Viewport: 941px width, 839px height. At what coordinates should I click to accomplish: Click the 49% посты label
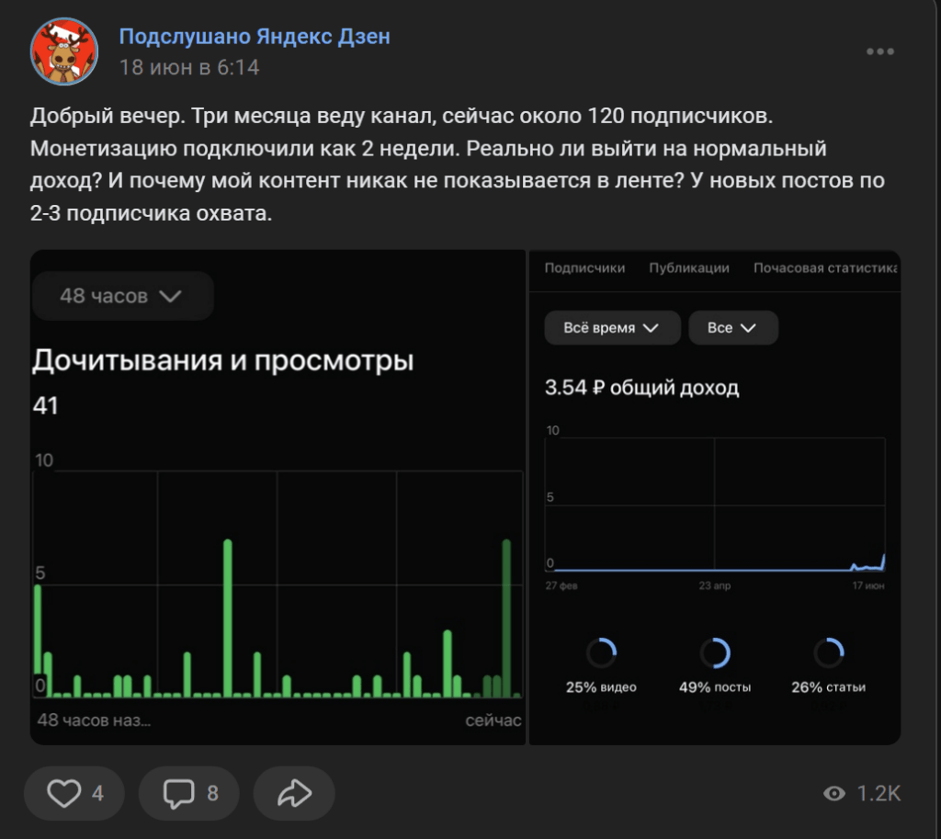715,687
